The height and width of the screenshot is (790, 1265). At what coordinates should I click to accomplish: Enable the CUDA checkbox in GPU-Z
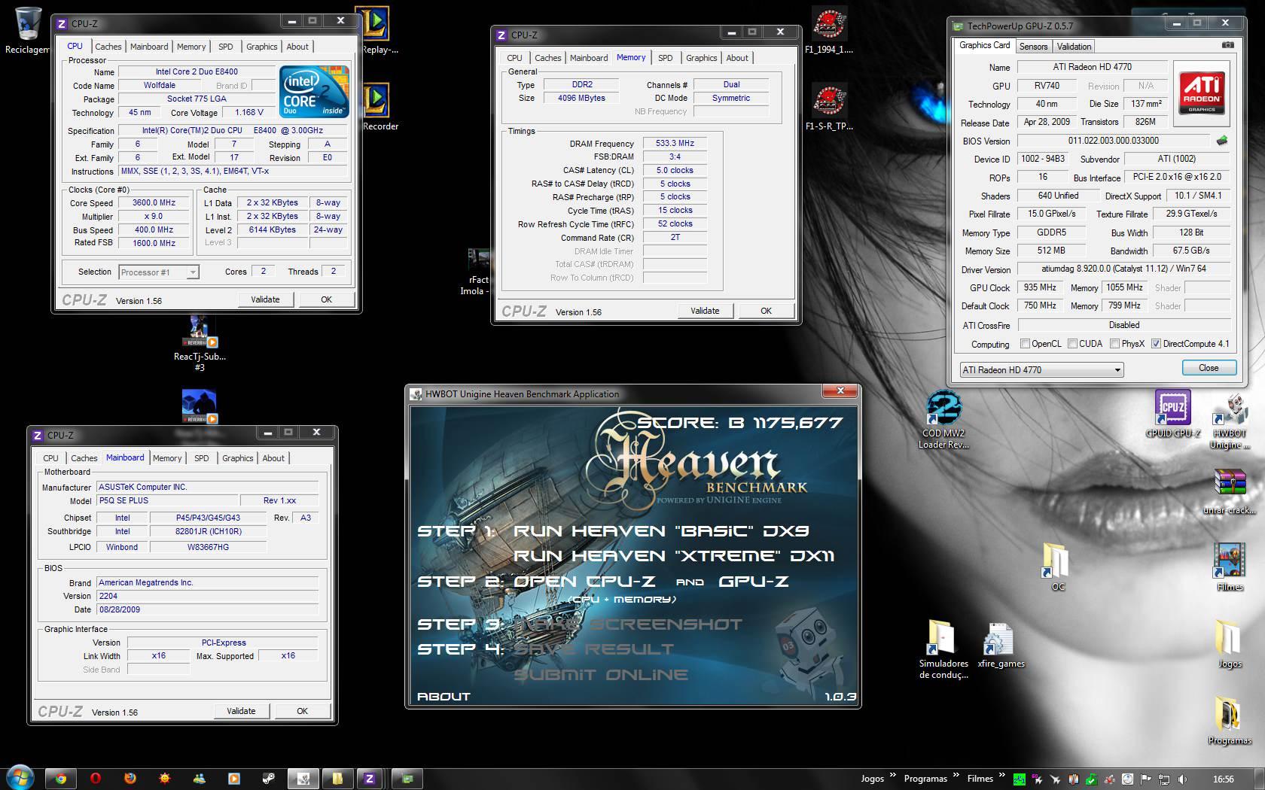1072,344
